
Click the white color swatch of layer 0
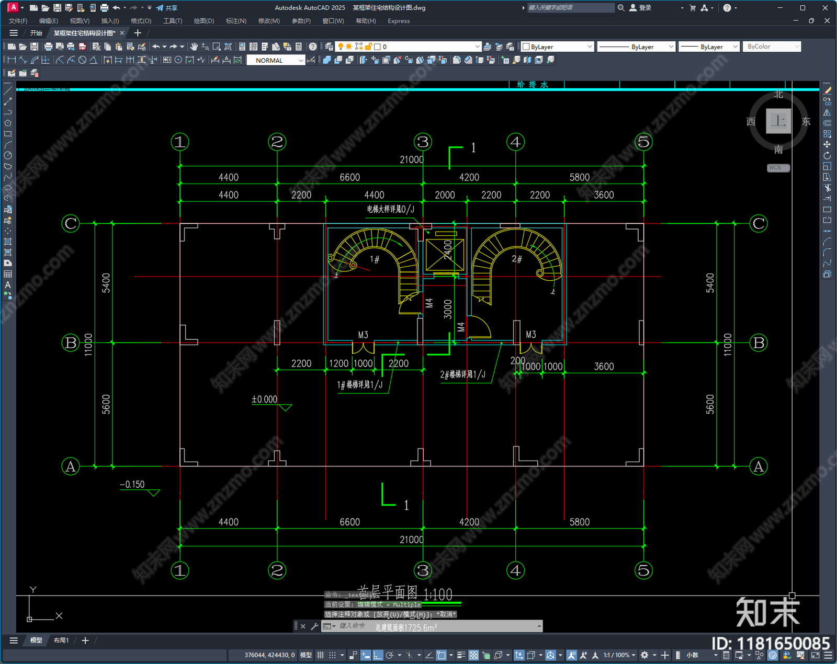[x=377, y=47]
